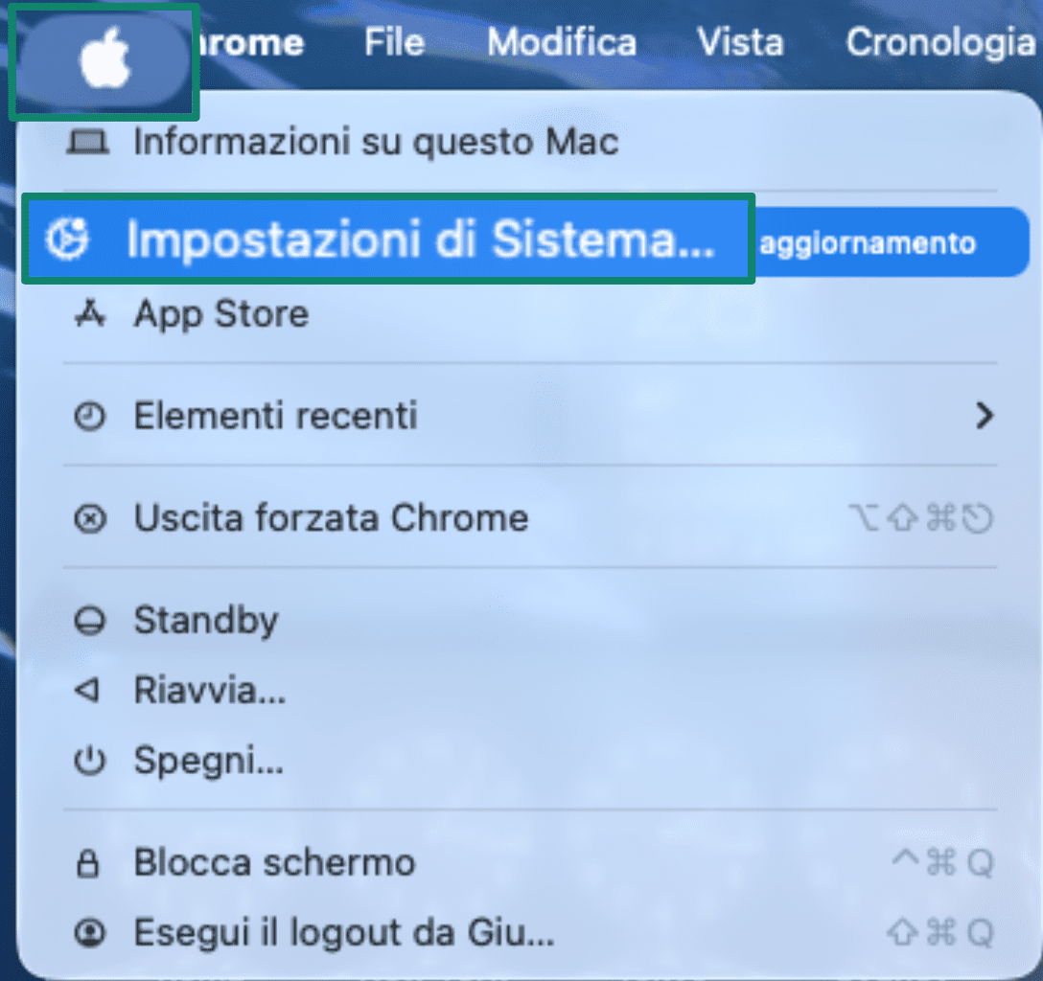Open the Modifica menu
The width and height of the screenshot is (1043, 981).
coord(562,42)
